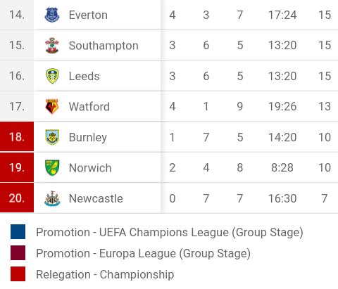The image size is (338, 289).
Task: Click the red rank 18 badge
Action: (x=17, y=137)
